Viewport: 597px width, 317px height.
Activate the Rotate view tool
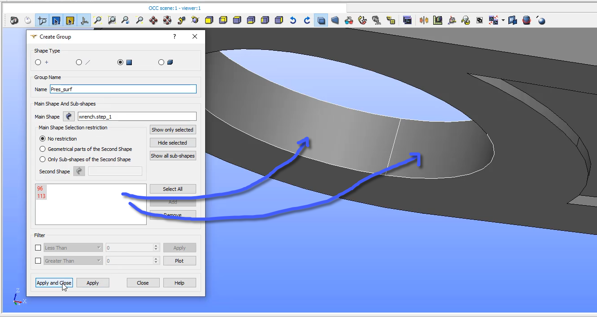click(x=195, y=20)
